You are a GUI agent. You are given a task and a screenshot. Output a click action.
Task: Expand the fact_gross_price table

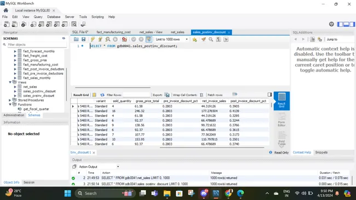15,60
